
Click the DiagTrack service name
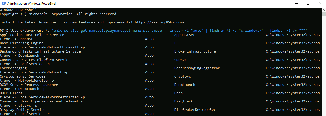(x=184, y=101)
